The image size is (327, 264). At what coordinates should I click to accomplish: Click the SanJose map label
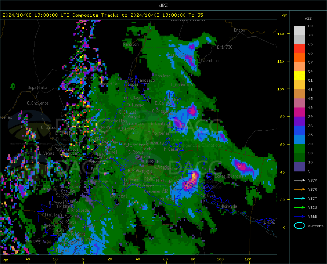pyautogui.click(x=163, y=76)
